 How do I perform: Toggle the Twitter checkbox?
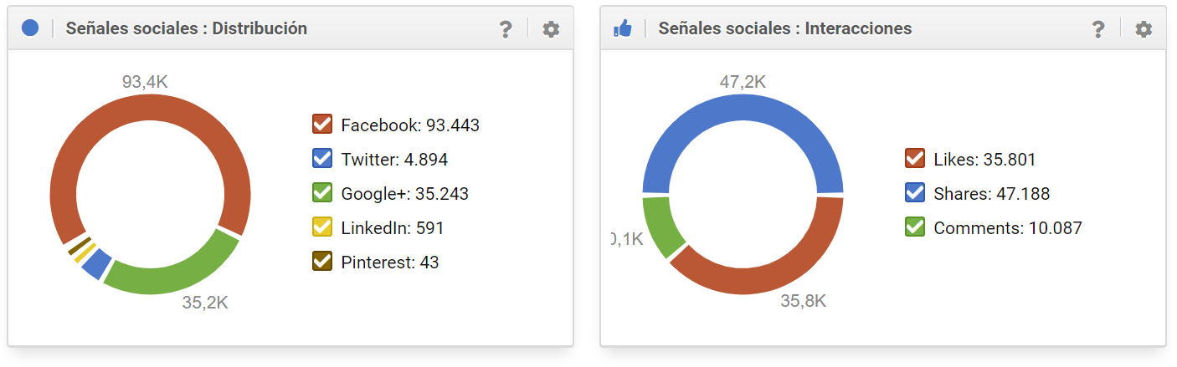pyautogui.click(x=322, y=159)
